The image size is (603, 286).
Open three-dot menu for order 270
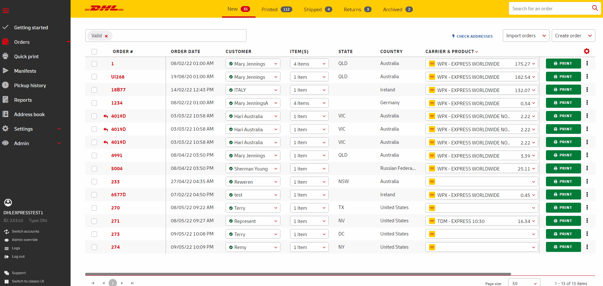point(587,208)
